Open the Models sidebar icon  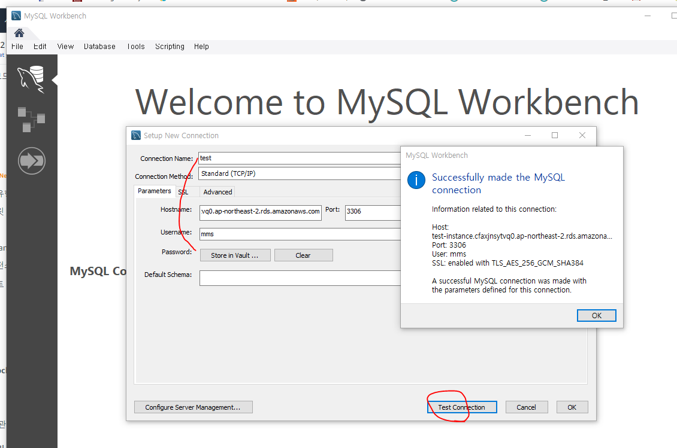31,120
